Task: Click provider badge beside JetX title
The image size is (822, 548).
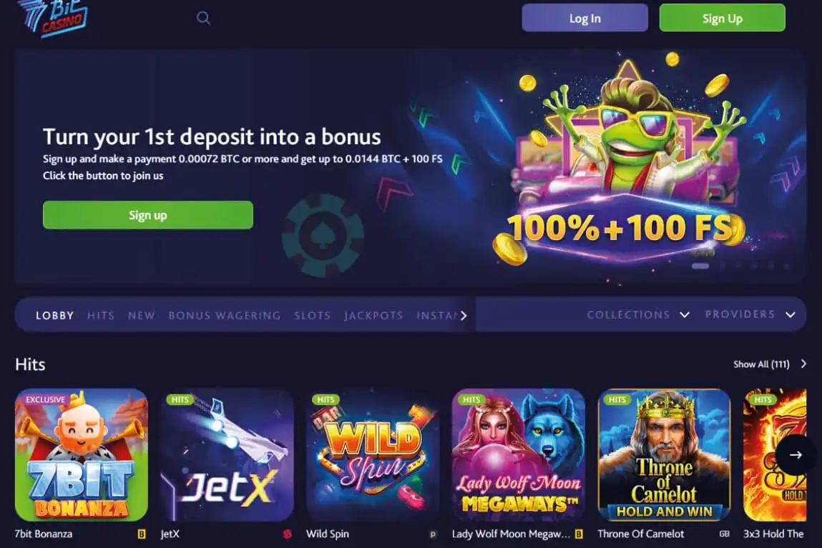Action: click(x=287, y=534)
